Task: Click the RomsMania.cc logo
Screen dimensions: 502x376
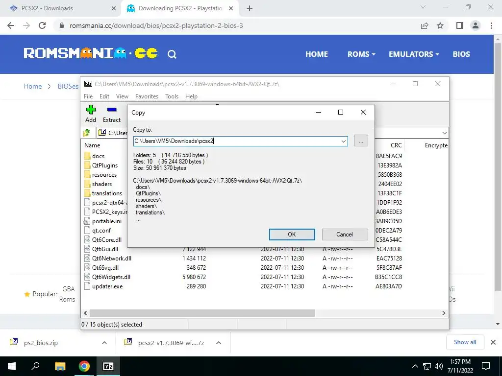Action: (91, 53)
